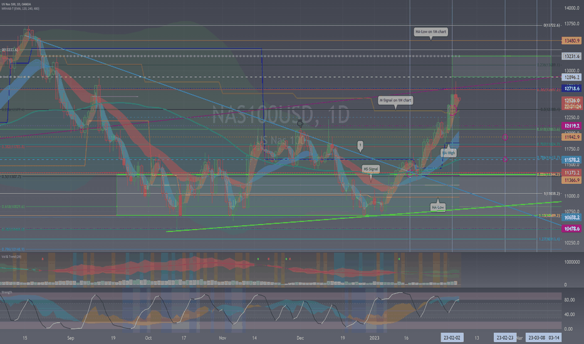This screenshot has height=344, width=584.
Task: Click the M-Signal on 1M chart callout
Action: tap(395, 101)
